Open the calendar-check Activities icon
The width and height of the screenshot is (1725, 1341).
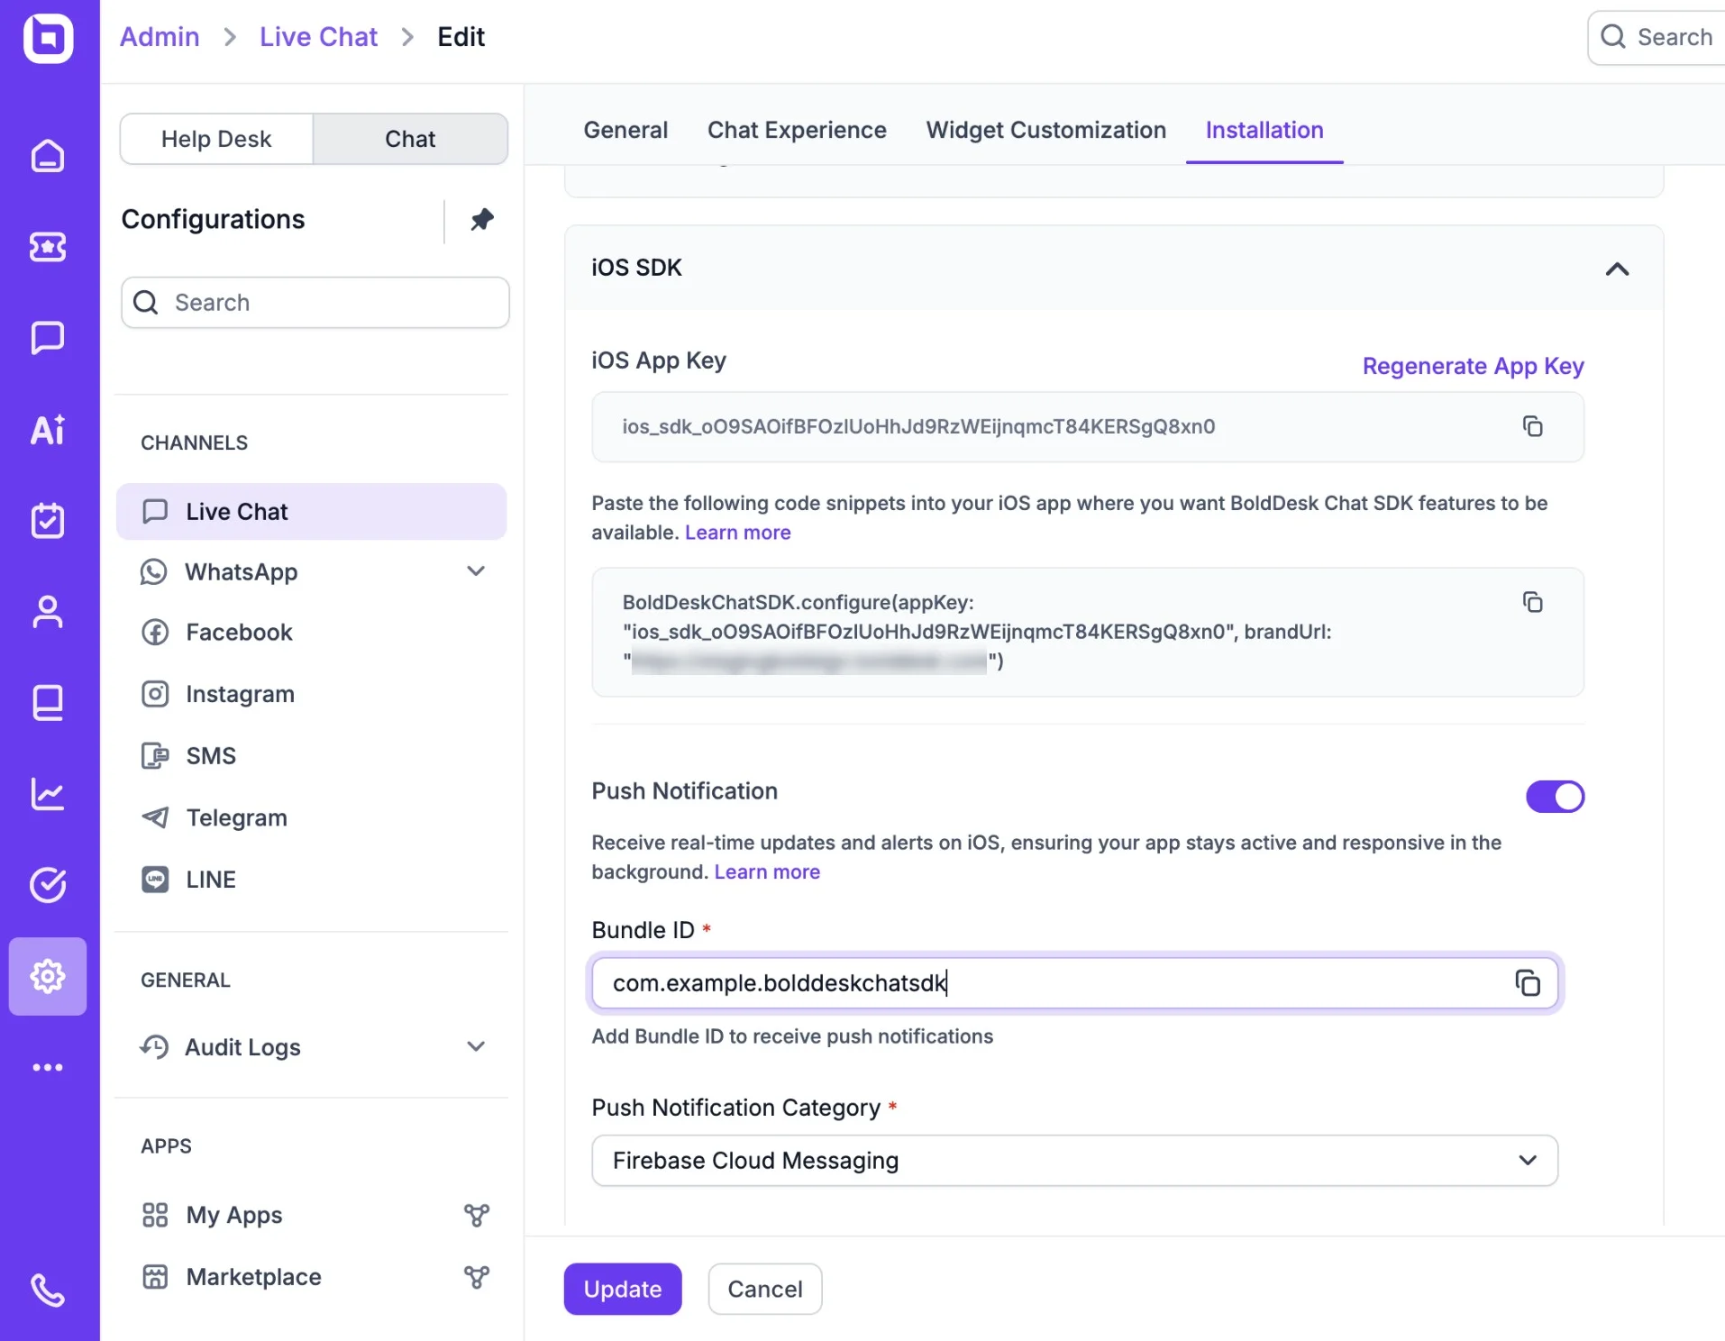[x=48, y=520]
